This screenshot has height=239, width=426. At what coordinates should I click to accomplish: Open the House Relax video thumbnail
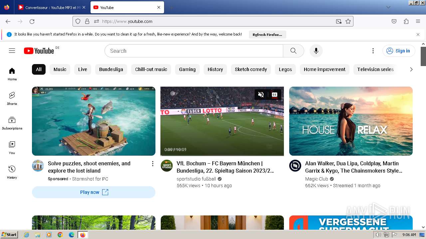351,121
